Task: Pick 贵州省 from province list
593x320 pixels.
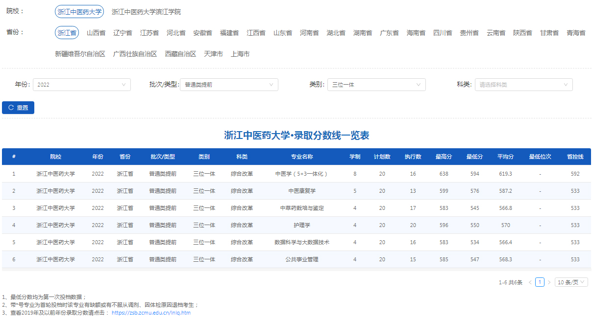Action: click(x=469, y=33)
